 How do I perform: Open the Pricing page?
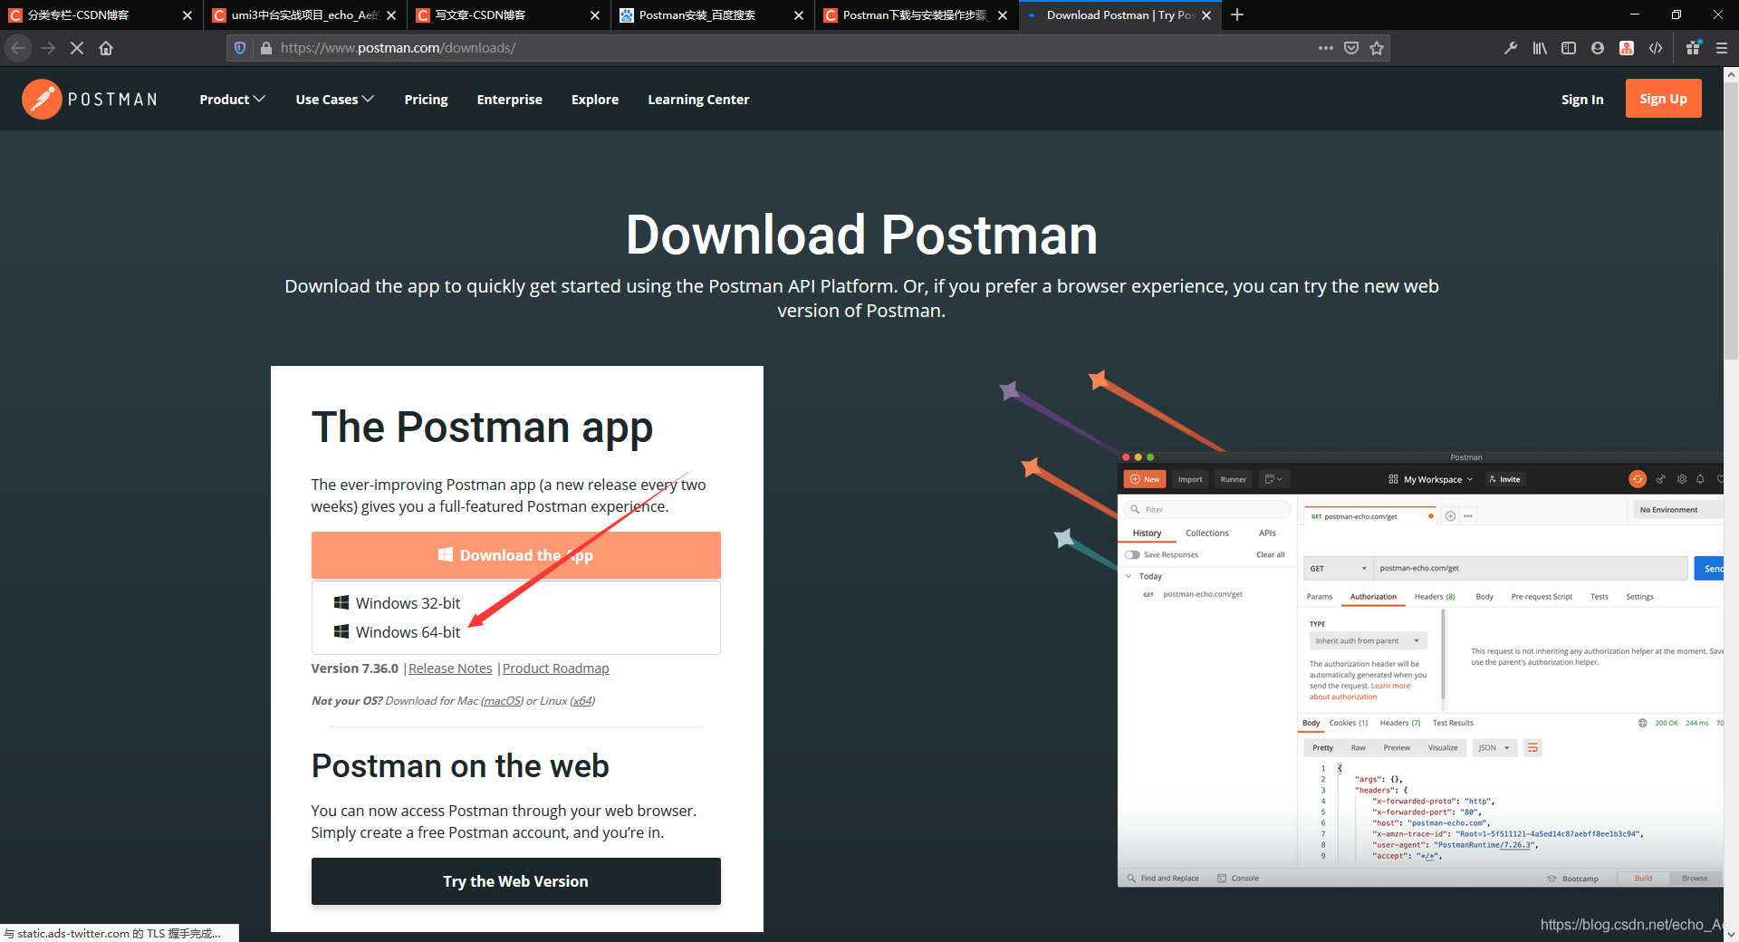click(x=426, y=100)
